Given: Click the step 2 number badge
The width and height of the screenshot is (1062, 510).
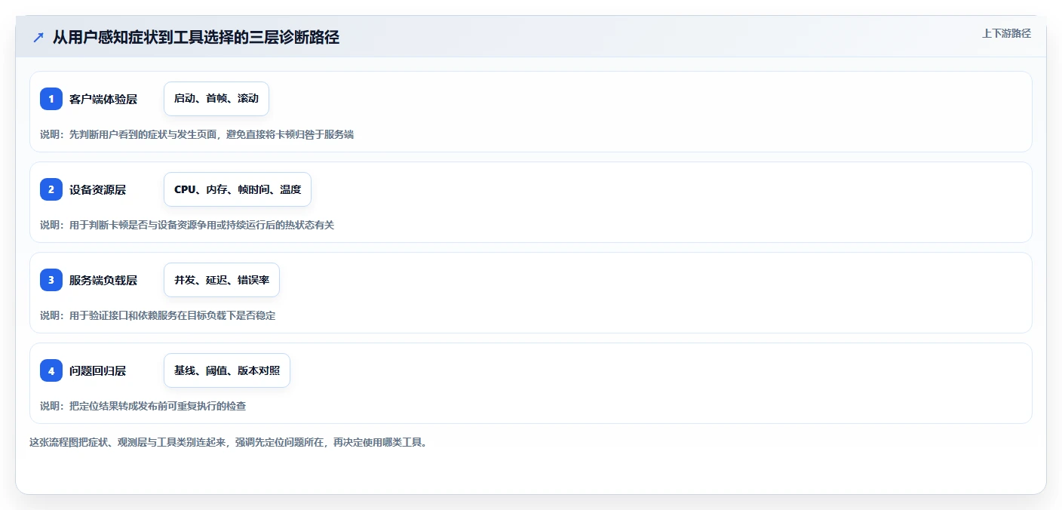Looking at the screenshot, I should [x=51, y=189].
